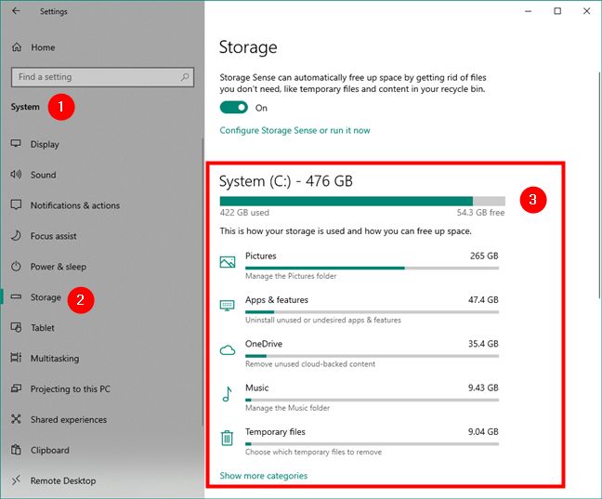Viewport: 602px width, 499px height.
Task: Open Notifications & actions page
Action: [x=75, y=205]
